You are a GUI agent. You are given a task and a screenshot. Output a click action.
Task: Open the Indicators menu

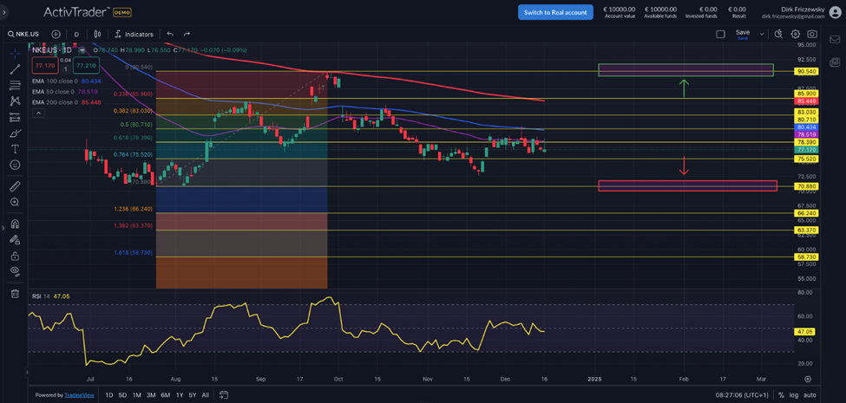point(133,35)
